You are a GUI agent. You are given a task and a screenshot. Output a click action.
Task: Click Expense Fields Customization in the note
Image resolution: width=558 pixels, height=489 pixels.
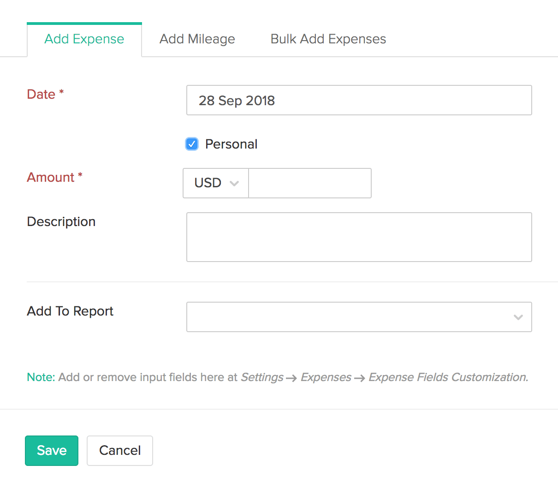pos(448,377)
